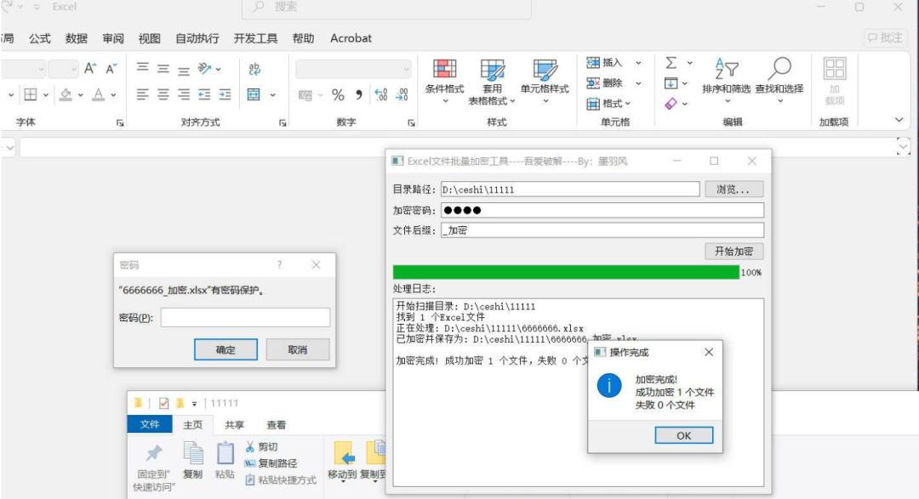This screenshot has height=499, width=919.
Task: Open the merge cells dropdown arrow
Action: tap(272, 95)
